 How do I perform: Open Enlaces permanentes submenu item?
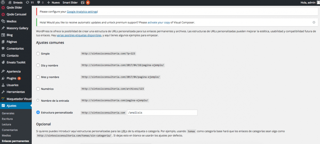(x=15, y=141)
